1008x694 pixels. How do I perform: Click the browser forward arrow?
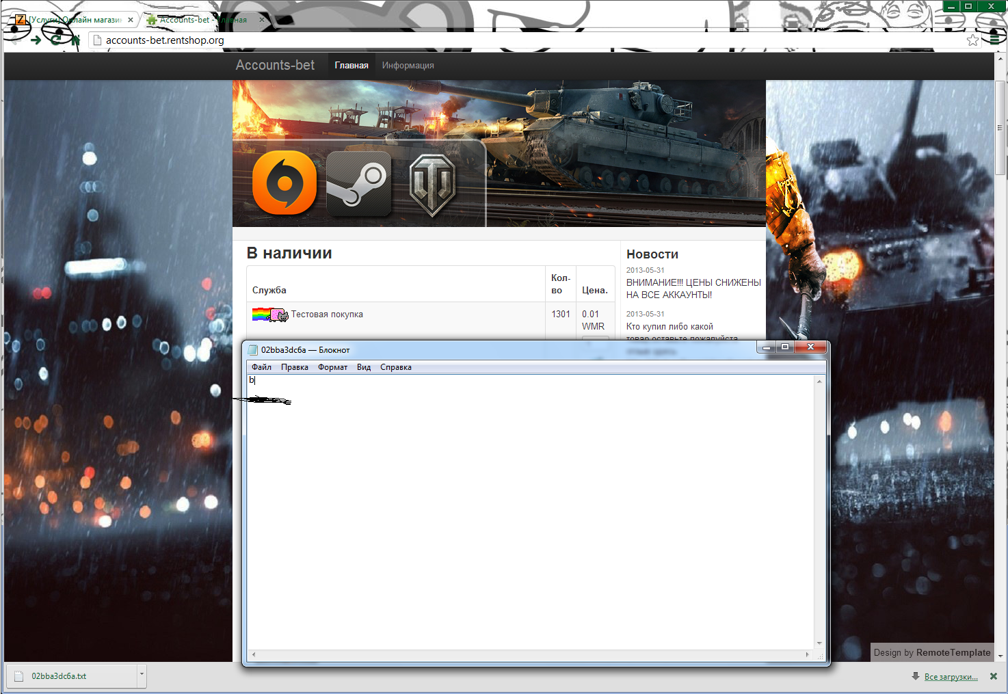click(36, 40)
